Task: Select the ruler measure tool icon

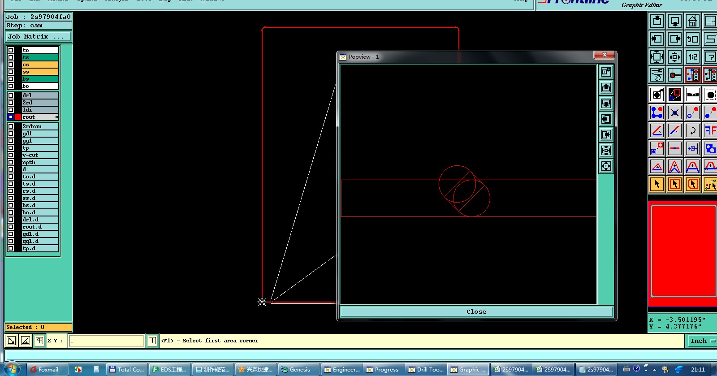Action: click(693, 95)
